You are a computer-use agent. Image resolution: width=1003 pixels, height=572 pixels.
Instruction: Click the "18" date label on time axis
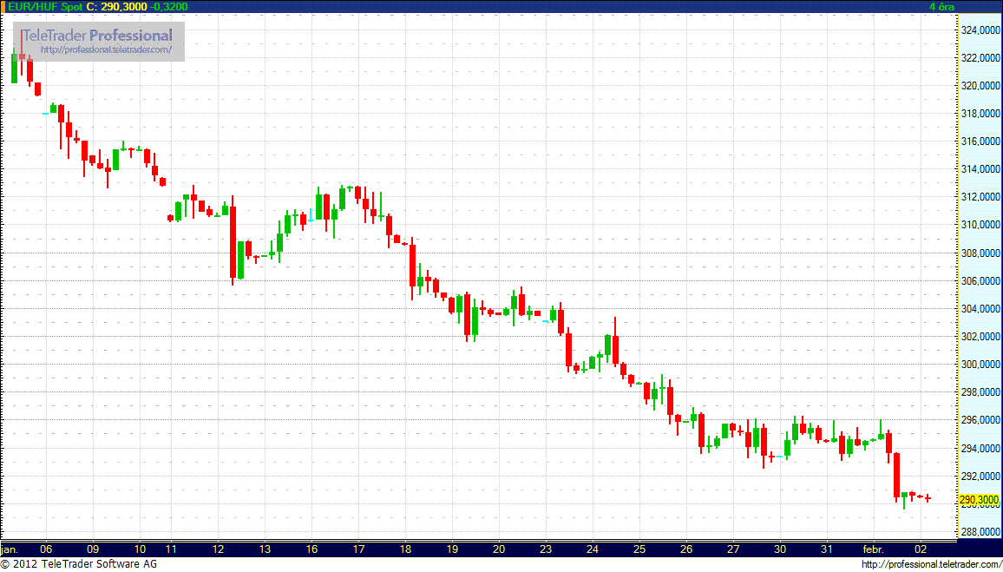405,549
